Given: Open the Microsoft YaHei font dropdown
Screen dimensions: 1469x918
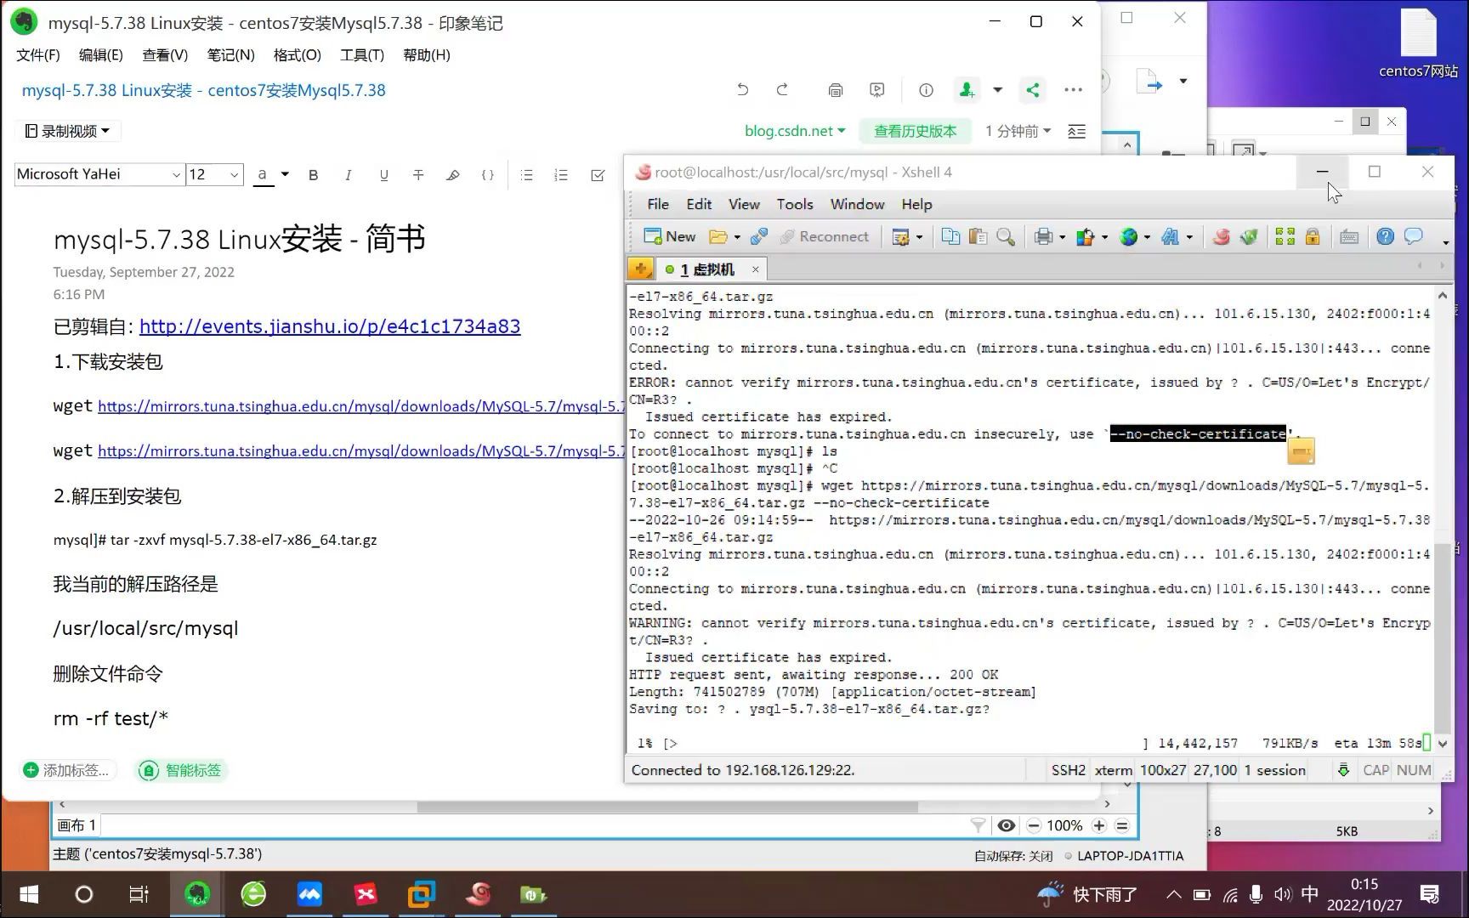Looking at the screenshot, I should coord(175,174).
